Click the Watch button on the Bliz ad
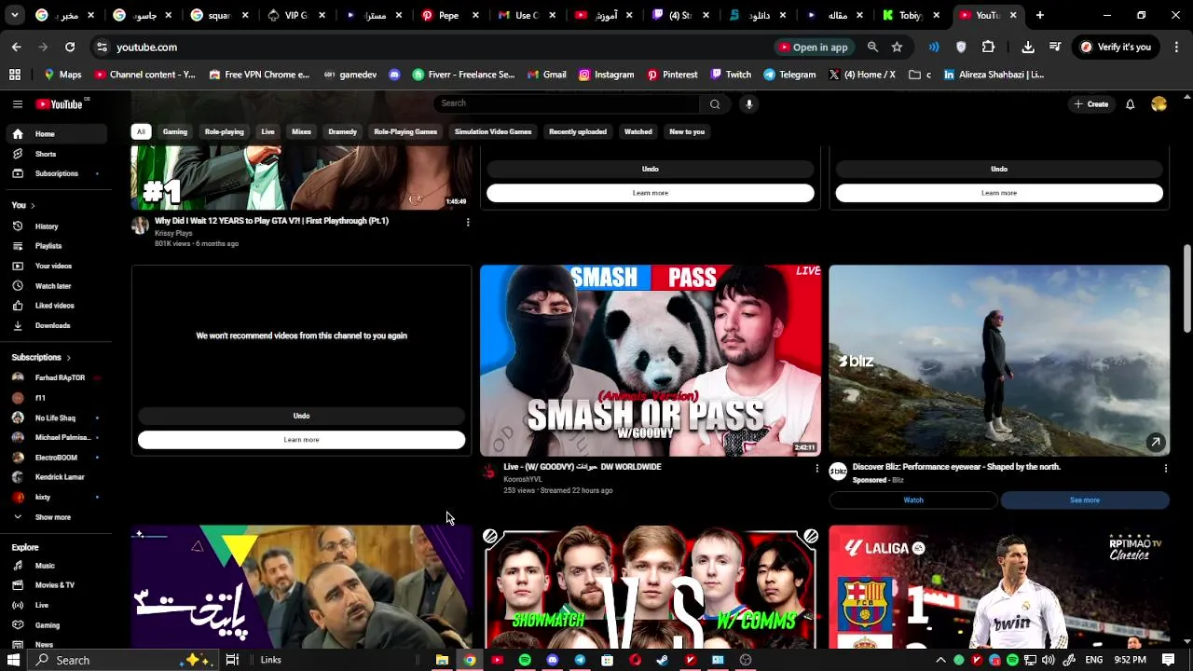Screen dimensions: 1193x671 pos(913,500)
